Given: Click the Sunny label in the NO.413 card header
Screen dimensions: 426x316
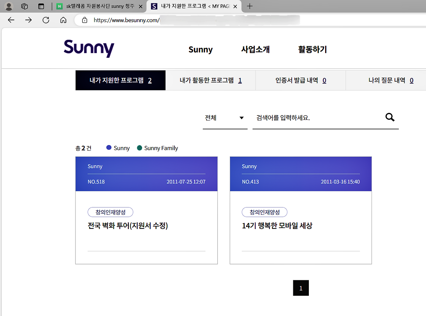Looking at the screenshot, I should [249, 166].
